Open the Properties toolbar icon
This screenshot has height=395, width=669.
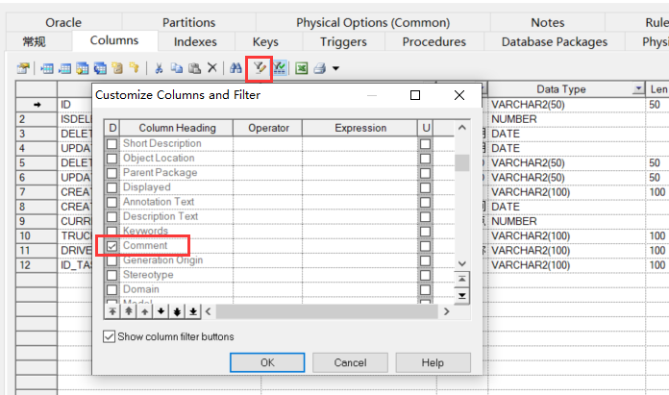23,68
